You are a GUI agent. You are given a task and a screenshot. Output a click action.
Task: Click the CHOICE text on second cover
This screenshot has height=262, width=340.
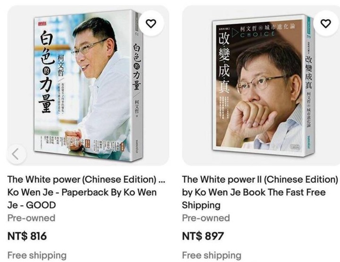pos(257,34)
